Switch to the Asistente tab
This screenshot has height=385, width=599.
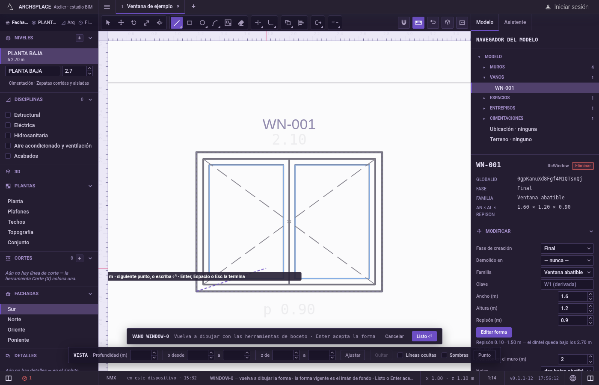515,22
